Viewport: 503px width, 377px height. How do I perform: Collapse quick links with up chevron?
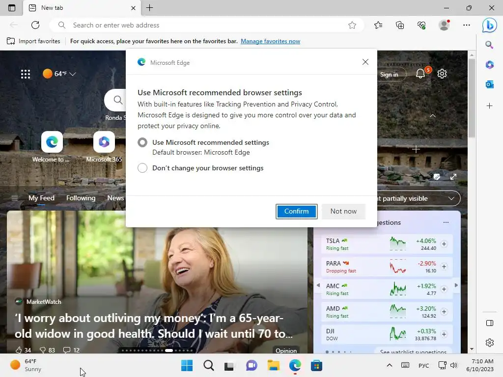point(433,116)
